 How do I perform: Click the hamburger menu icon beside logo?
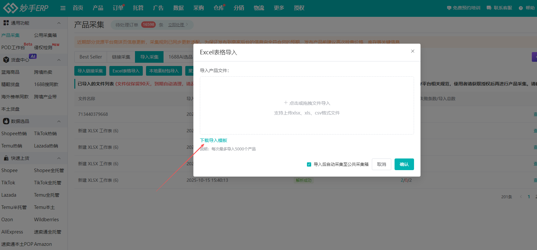click(x=63, y=8)
